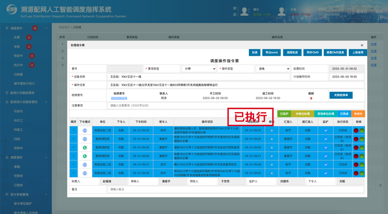This screenshot has height=214, width=388.
Task: Toggle 监护 checkbox in 08:37 row
Action: (x=325, y=165)
